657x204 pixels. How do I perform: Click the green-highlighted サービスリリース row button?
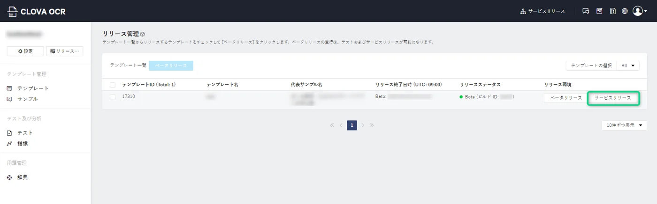[612, 98]
